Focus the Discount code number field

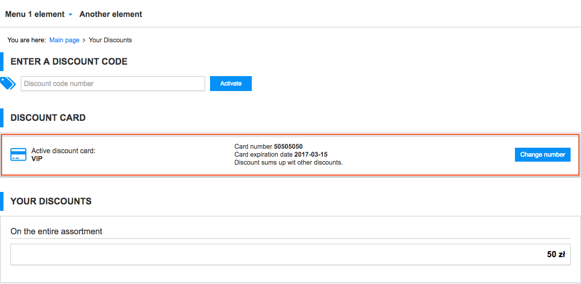click(113, 84)
